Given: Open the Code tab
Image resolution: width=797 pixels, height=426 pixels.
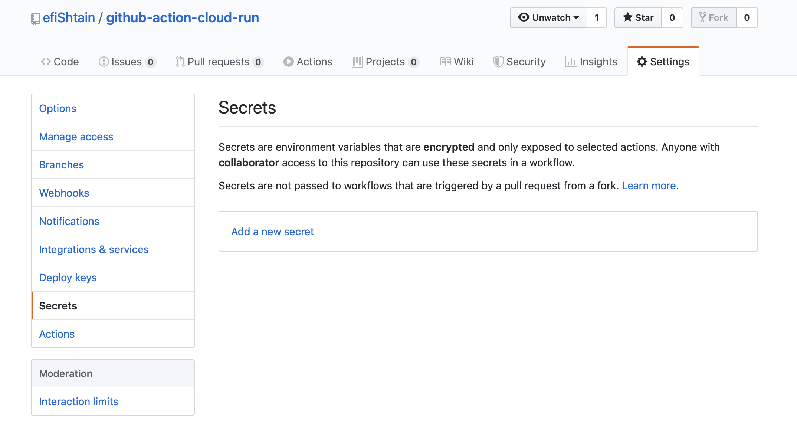Looking at the screenshot, I should 60,62.
